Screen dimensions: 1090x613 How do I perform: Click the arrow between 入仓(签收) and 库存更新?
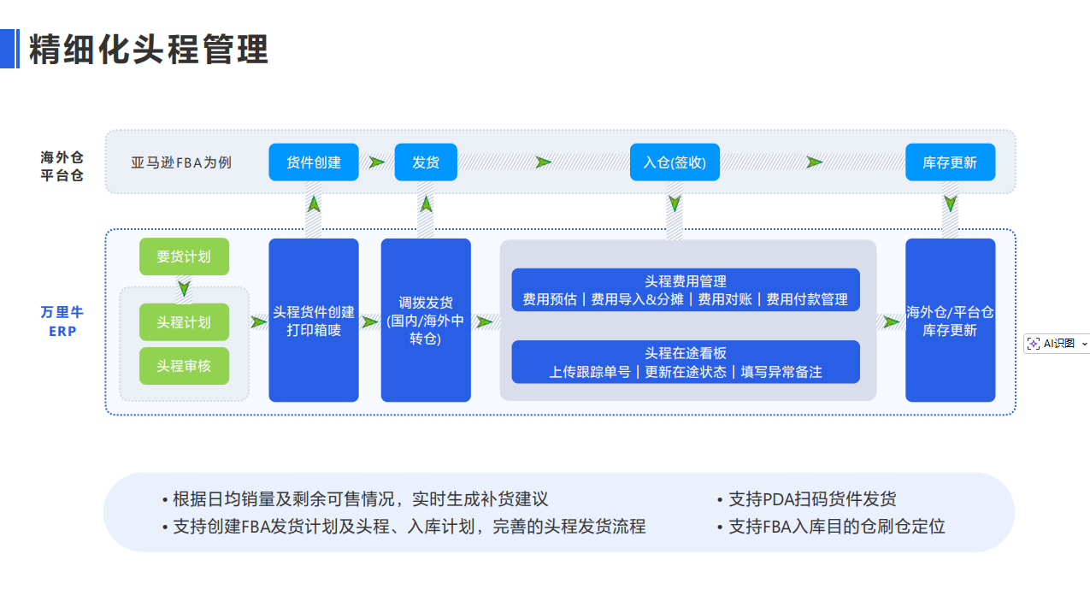[815, 162]
